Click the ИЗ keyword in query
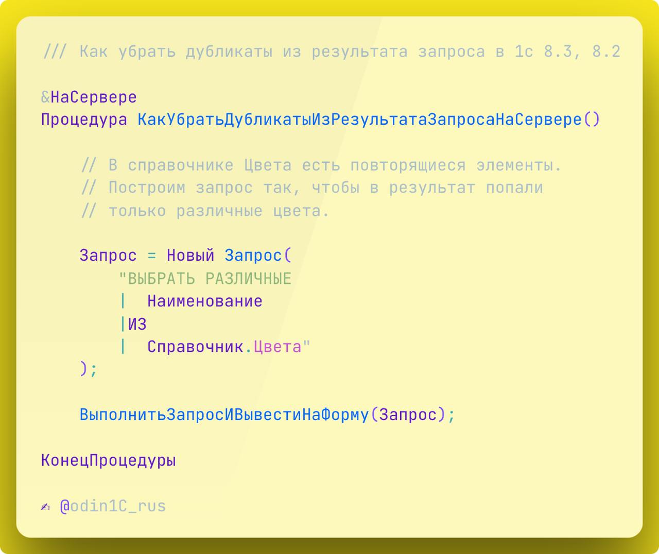 coord(137,324)
